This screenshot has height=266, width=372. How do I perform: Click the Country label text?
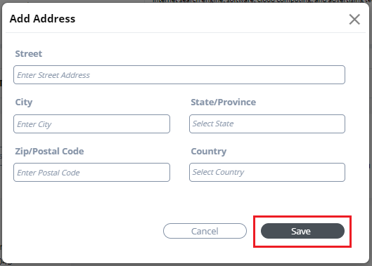(x=209, y=152)
